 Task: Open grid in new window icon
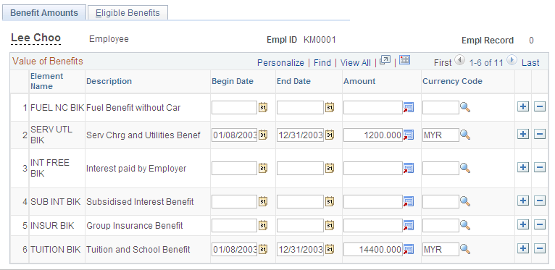(385, 60)
